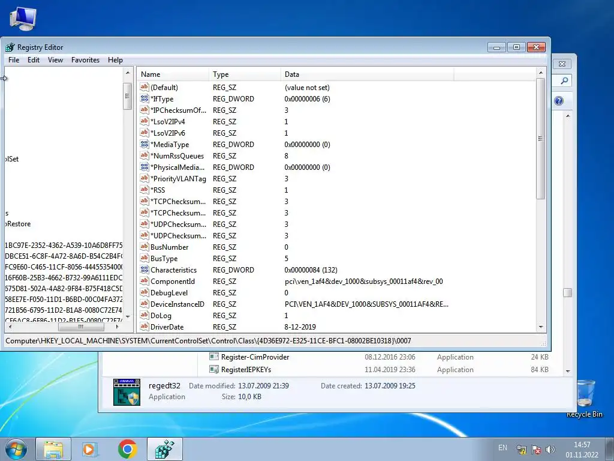
Task: Select the BusType value icon
Action: click(x=144, y=258)
